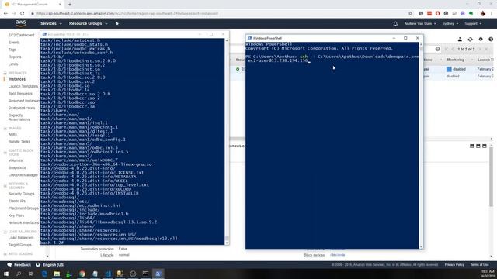Open Windows taskbar search

(19, 274)
